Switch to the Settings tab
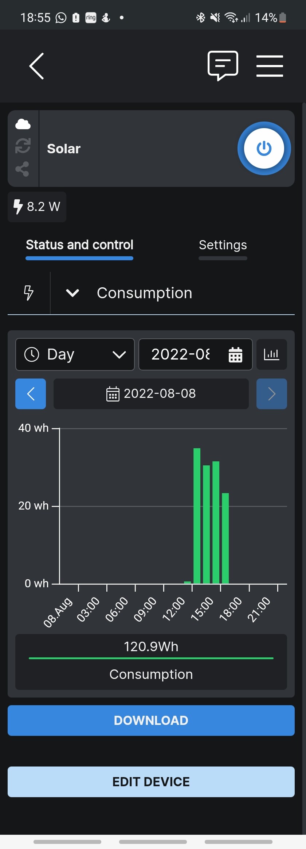Image resolution: width=306 pixels, height=849 pixels. tap(223, 245)
